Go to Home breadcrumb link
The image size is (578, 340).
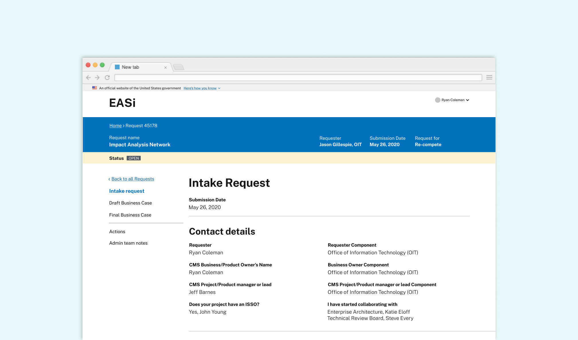115,125
